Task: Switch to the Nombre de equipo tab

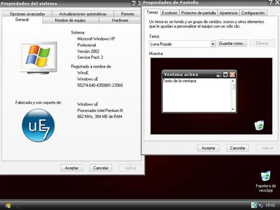Action: point(70,21)
